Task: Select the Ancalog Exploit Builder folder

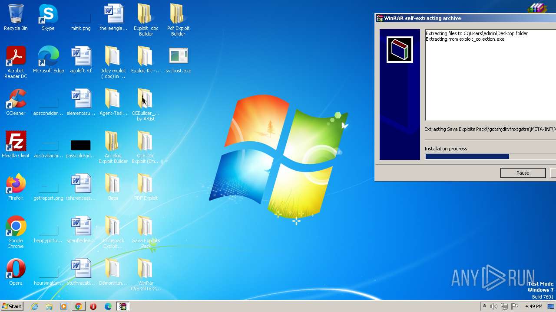Action: pyautogui.click(x=113, y=147)
